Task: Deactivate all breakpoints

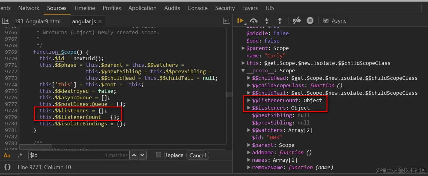Action: coord(297,21)
